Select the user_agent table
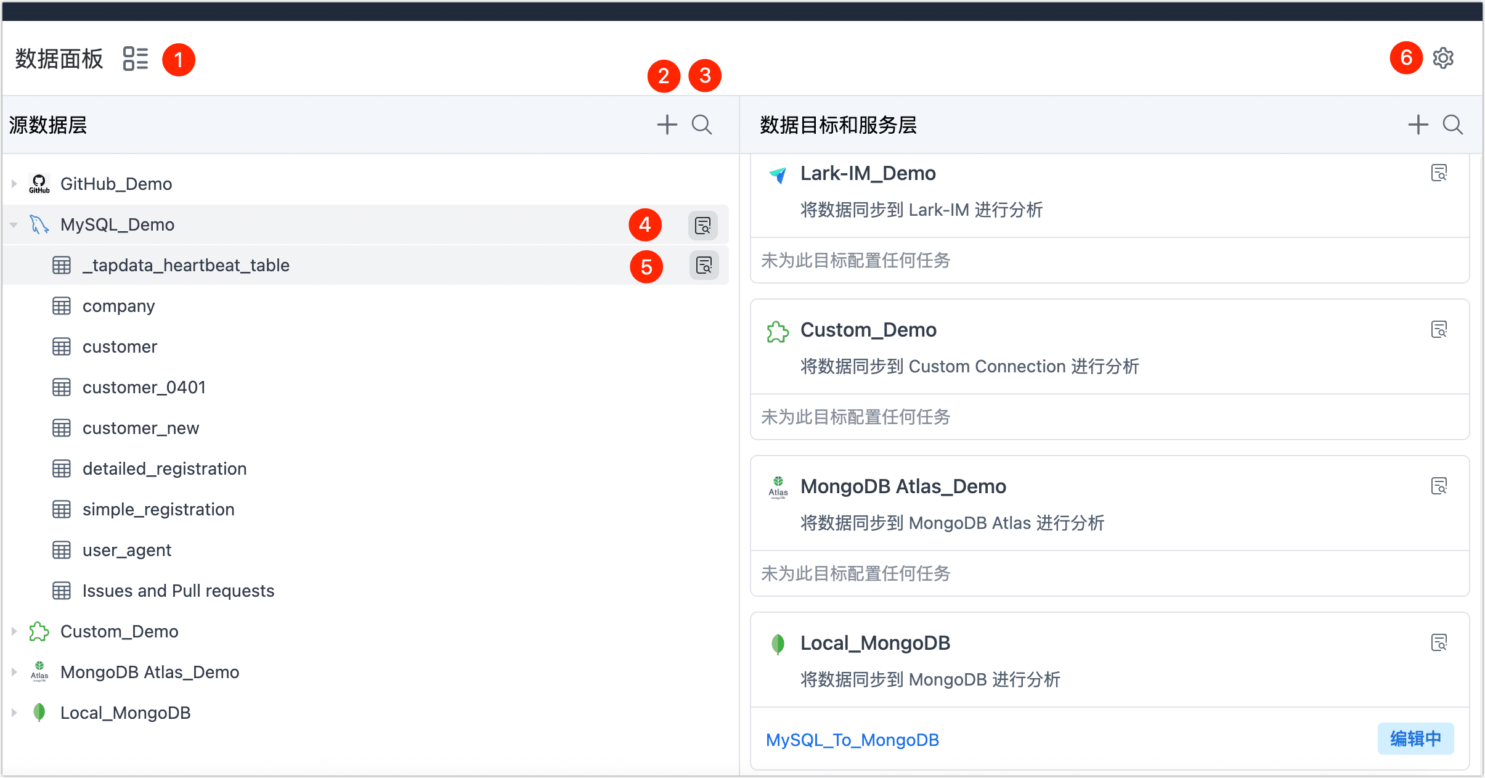The image size is (1485, 778). (x=127, y=551)
